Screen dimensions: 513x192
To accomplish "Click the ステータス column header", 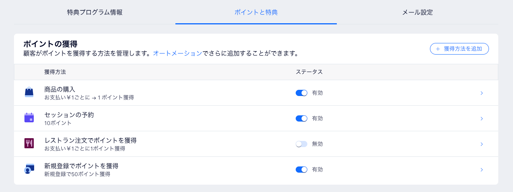I will [x=309, y=72].
